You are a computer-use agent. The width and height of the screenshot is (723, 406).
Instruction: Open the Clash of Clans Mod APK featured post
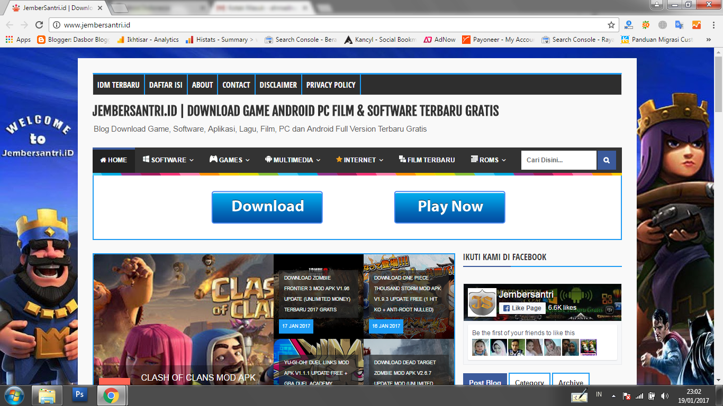point(184,319)
